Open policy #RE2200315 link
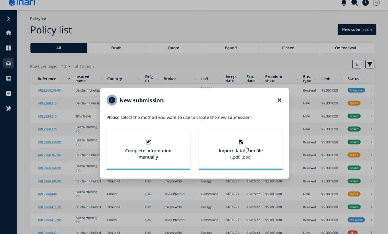 pyautogui.click(x=47, y=103)
